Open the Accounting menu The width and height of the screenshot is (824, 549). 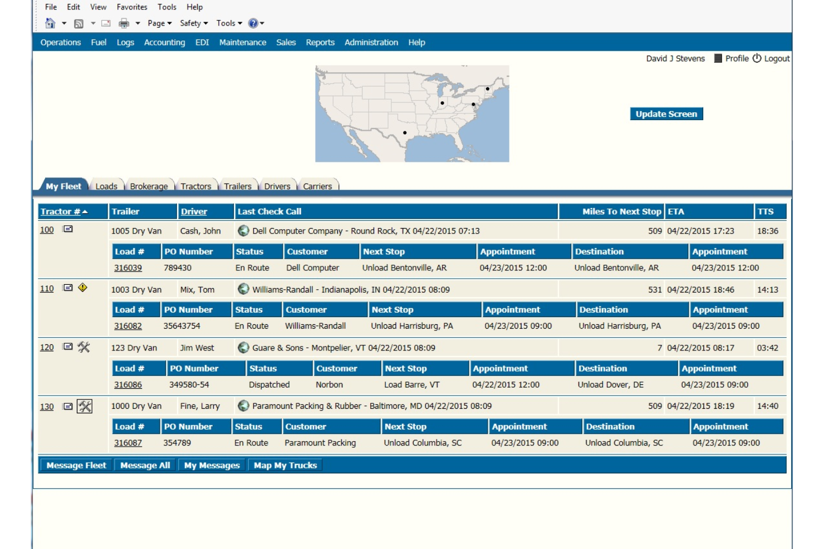pyautogui.click(x=165, y=42)
